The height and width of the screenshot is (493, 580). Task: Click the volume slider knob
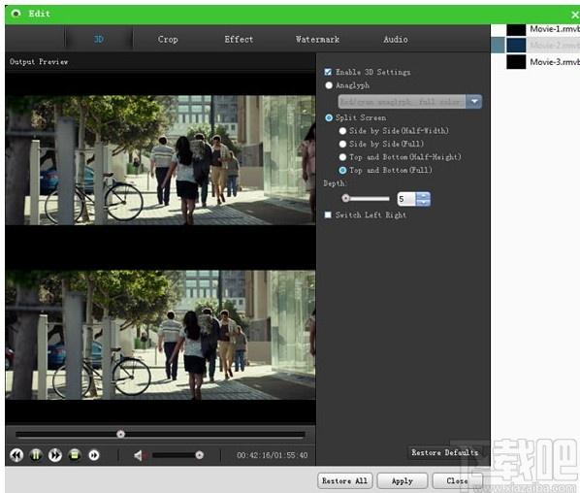(x=200, y=455)
